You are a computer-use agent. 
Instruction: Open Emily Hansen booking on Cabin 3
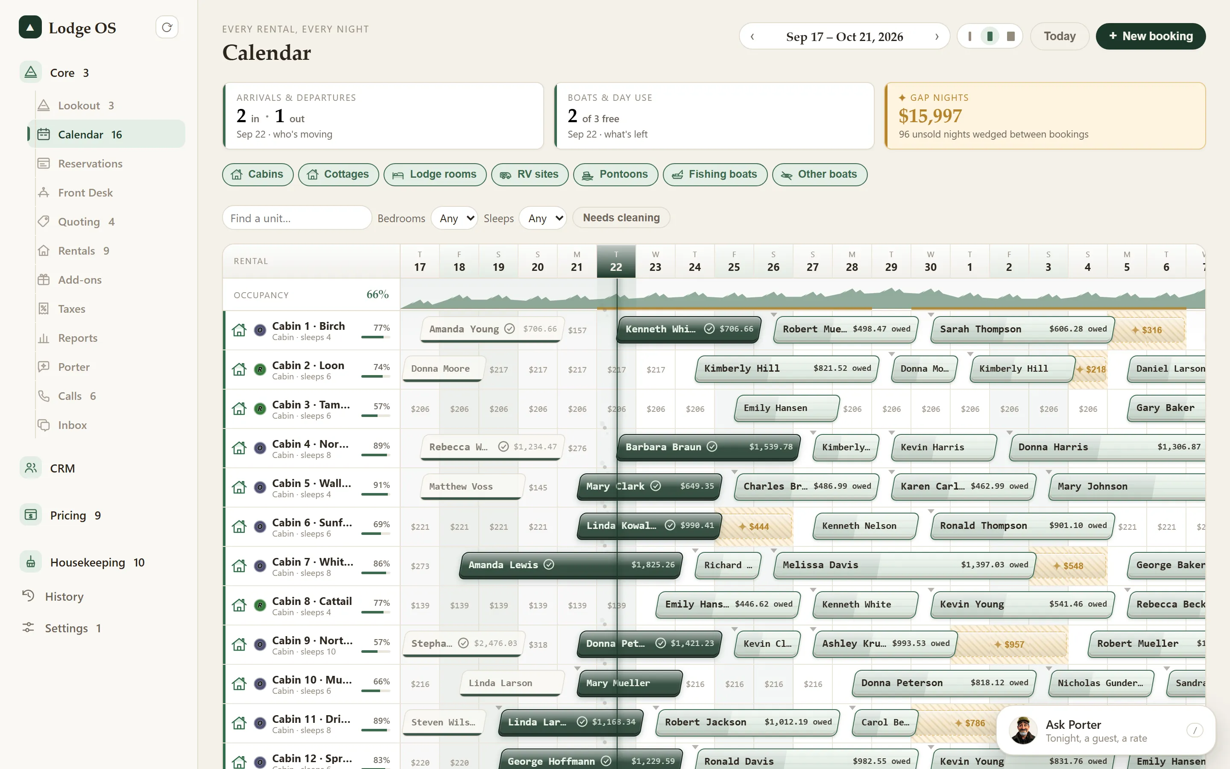(x=787, y=408)
